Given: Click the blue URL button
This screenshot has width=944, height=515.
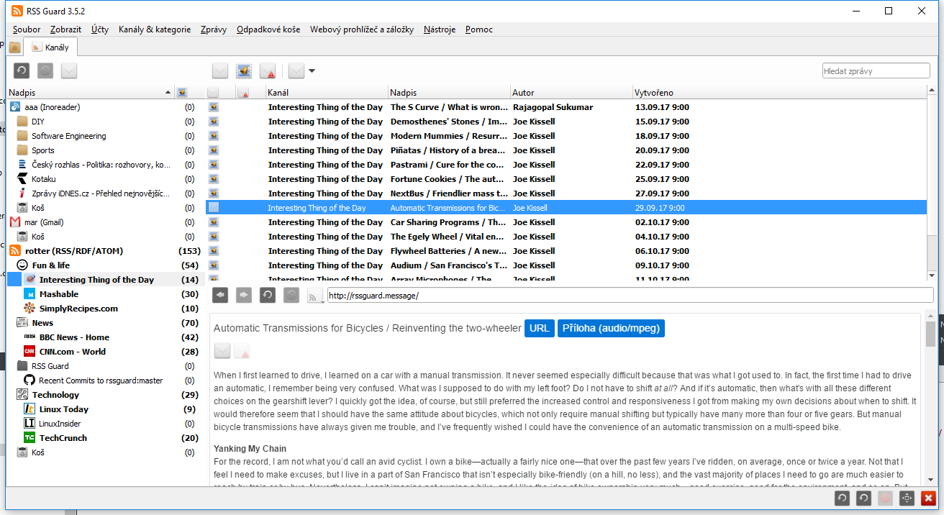Looking at the screenshot, I should (x=539, y=328).
